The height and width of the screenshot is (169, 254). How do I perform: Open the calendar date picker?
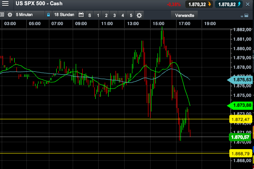pyautogui.click(x=81, y=15)
